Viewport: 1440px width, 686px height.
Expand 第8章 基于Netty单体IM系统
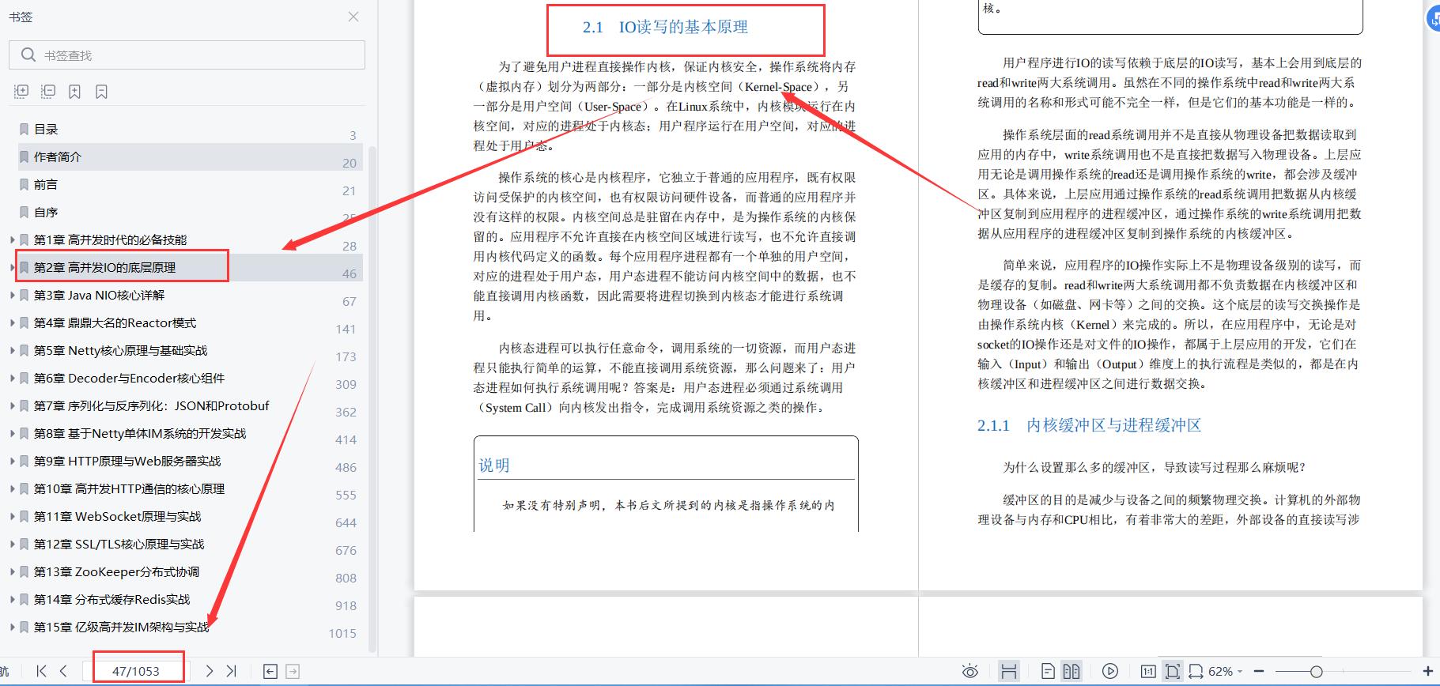click(12, 433)
